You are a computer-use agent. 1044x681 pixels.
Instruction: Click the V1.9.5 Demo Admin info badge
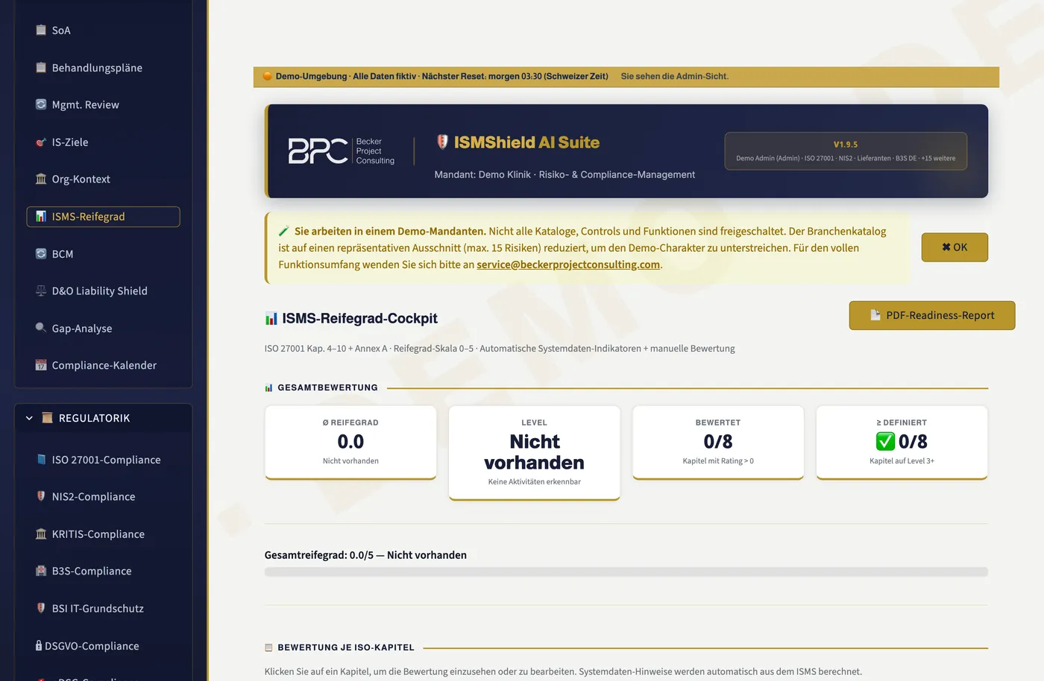[x=846, y=151]
